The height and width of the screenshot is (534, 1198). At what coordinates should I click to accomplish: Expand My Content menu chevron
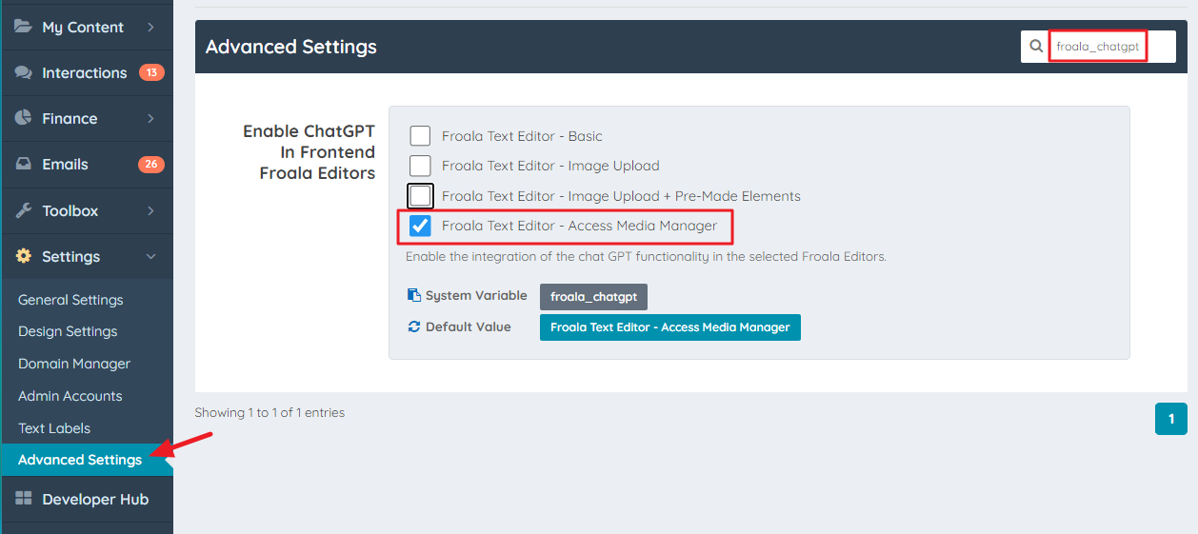pyautogui.click(x=150, y=28)
